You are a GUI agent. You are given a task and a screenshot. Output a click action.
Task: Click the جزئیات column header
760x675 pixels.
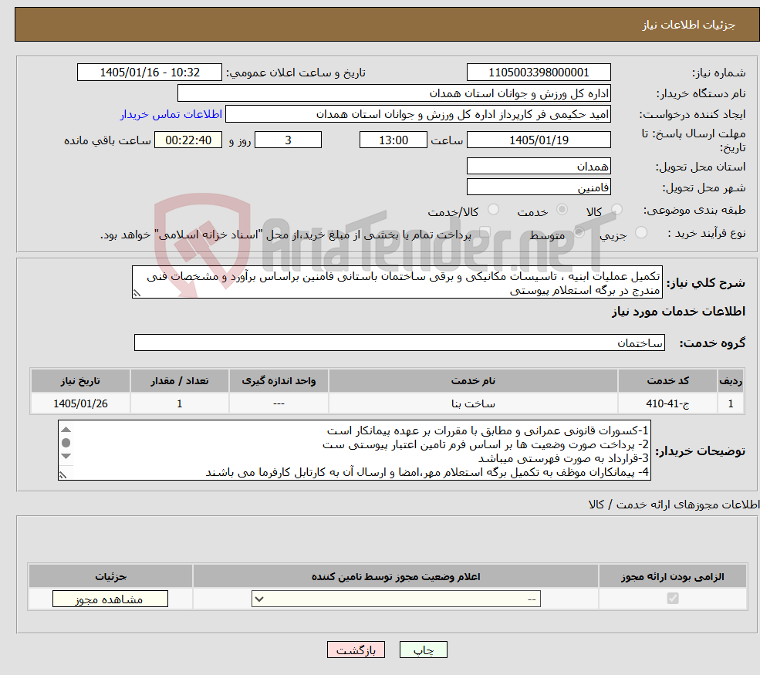tap(110, 576)
